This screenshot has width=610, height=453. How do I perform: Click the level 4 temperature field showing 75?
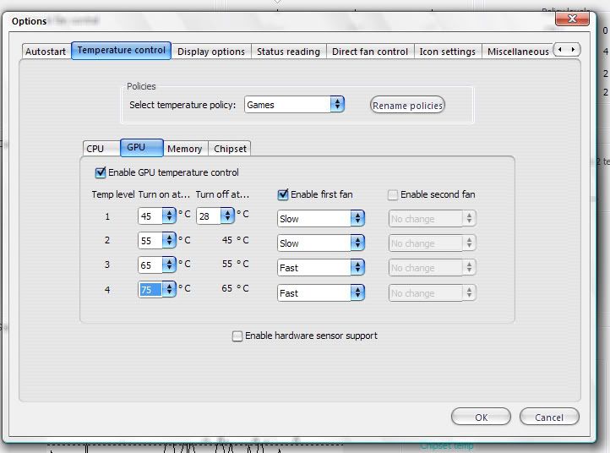(x=150, y=290)
